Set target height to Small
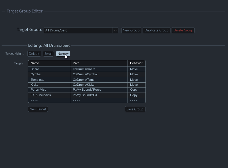 coord(48,54)
